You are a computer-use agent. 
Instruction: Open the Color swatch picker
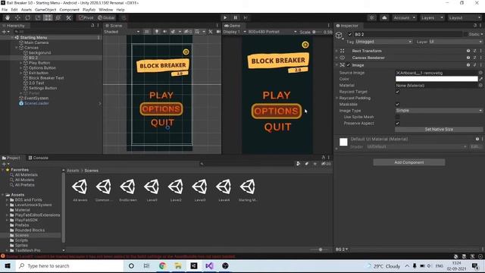pos(436,79)
